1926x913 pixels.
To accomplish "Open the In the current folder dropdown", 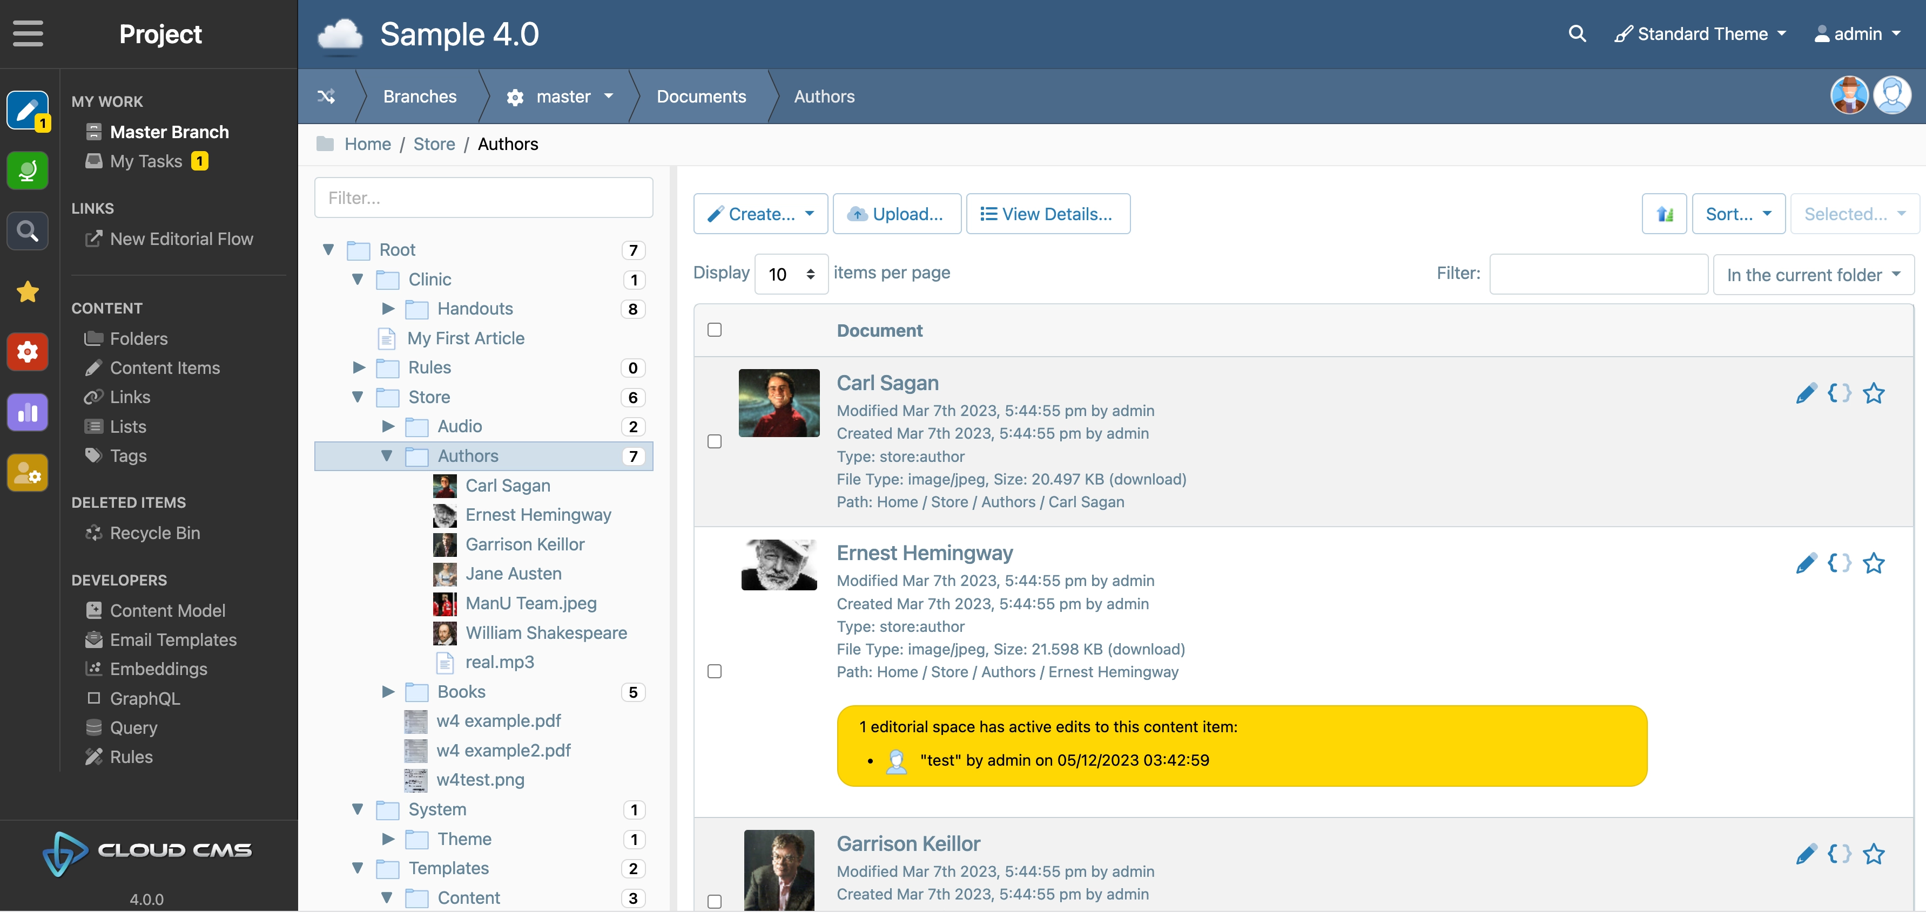I will click(x=1813, y=274).
